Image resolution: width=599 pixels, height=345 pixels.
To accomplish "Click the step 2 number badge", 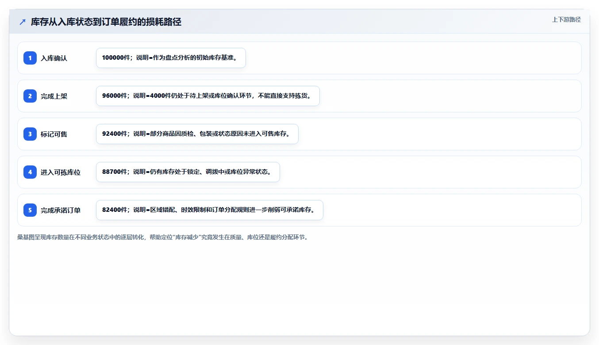I will click(x=30, y=96).
